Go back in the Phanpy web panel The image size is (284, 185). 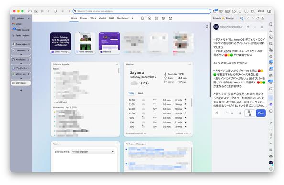click(x=248, y=18)
